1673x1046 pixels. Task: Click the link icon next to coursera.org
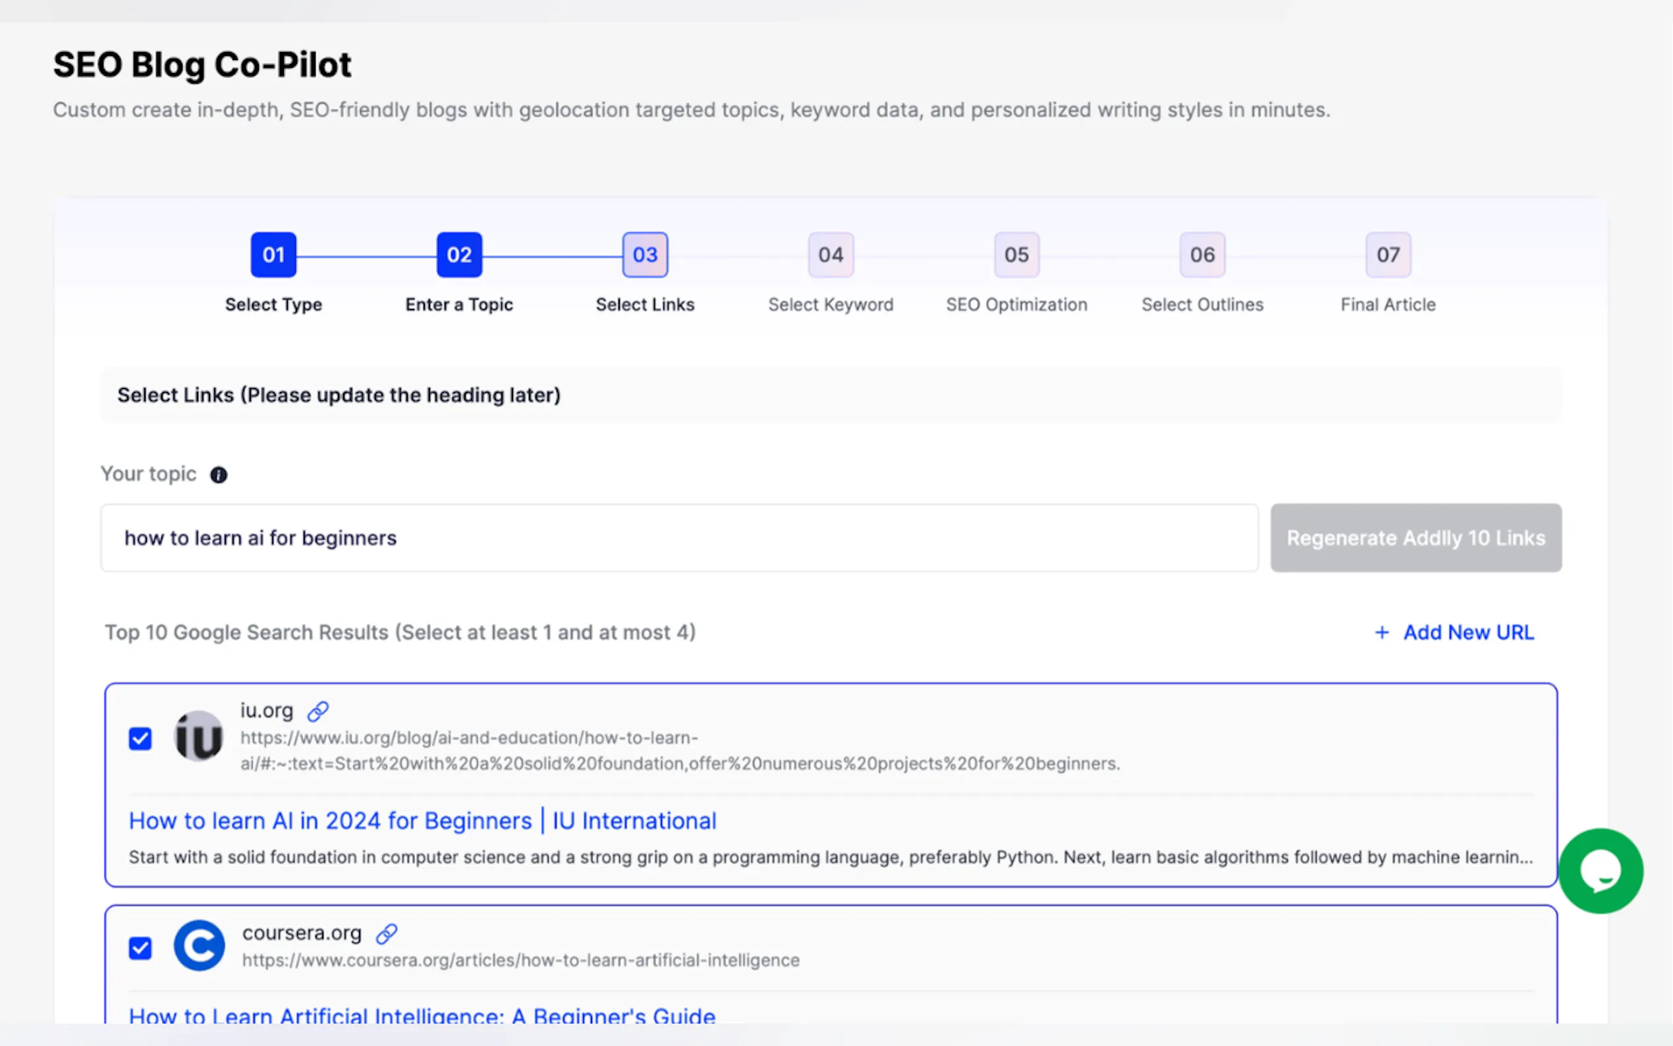click(x=387, y=933)
